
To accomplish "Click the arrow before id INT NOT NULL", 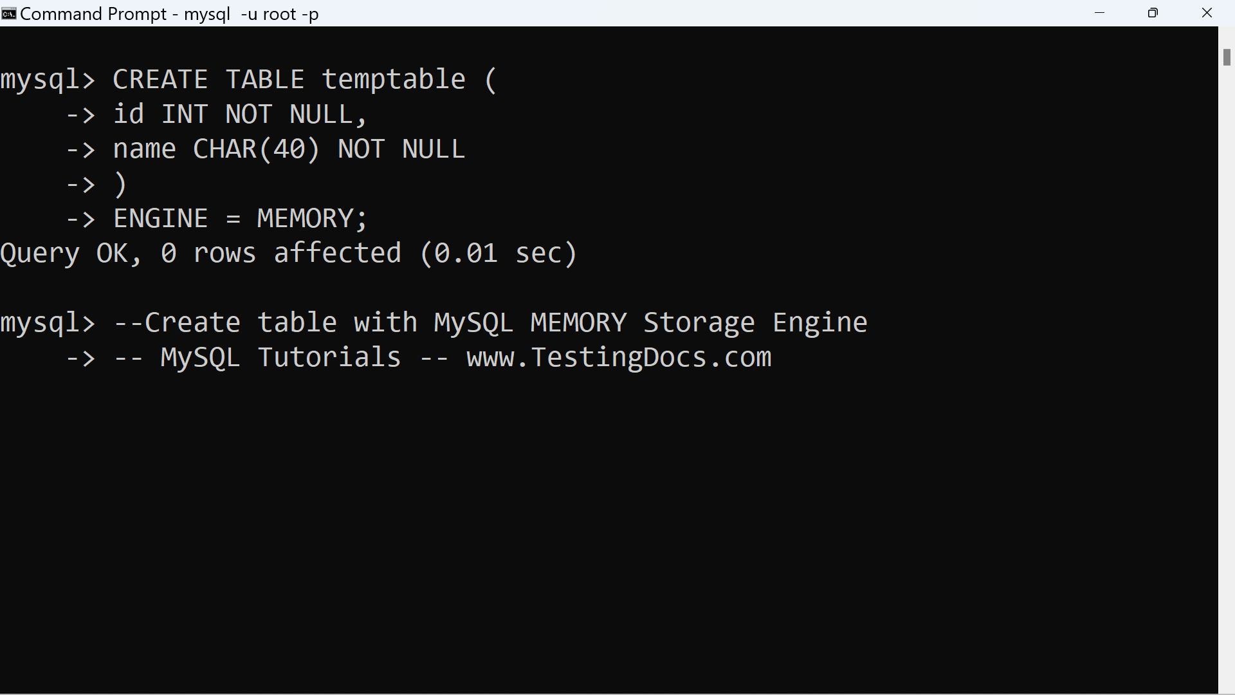I will pos(80,114).
